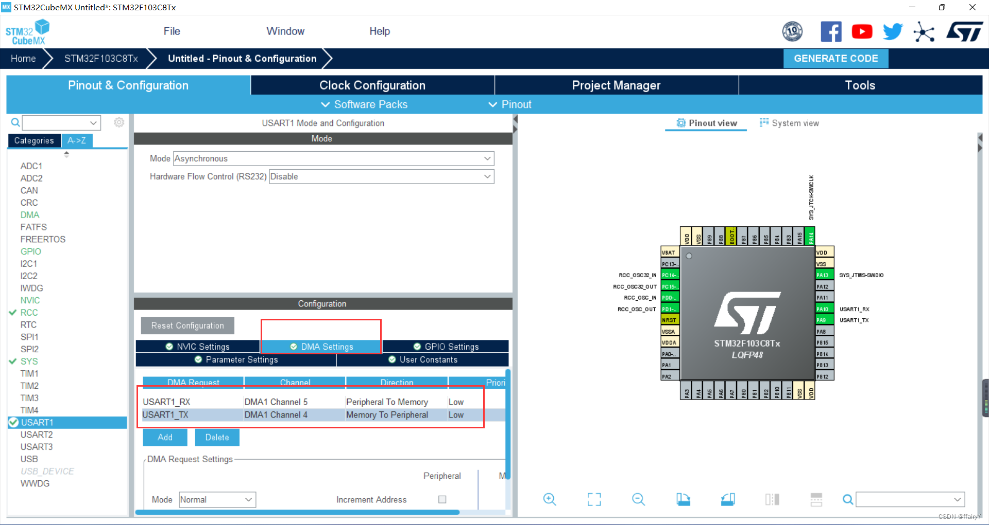Open the YouTube link icon
Viewport: 989px width, 525px height.
(862, 32)
